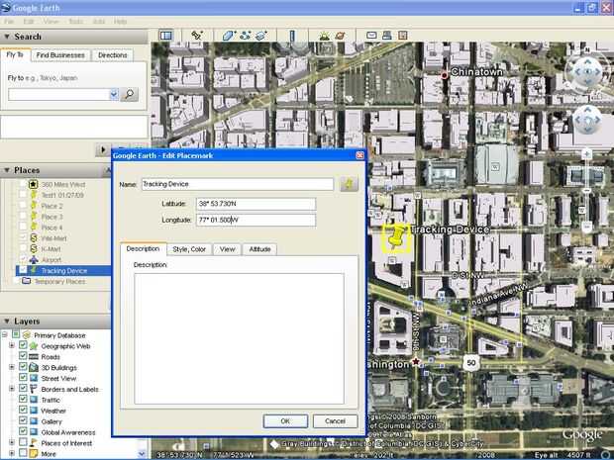Click zoom slider plus button on map
Viewport: 614px width, 460px height.
(586, 154)
